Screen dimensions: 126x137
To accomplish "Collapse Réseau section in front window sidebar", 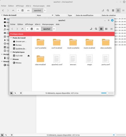I will point(11,59).
